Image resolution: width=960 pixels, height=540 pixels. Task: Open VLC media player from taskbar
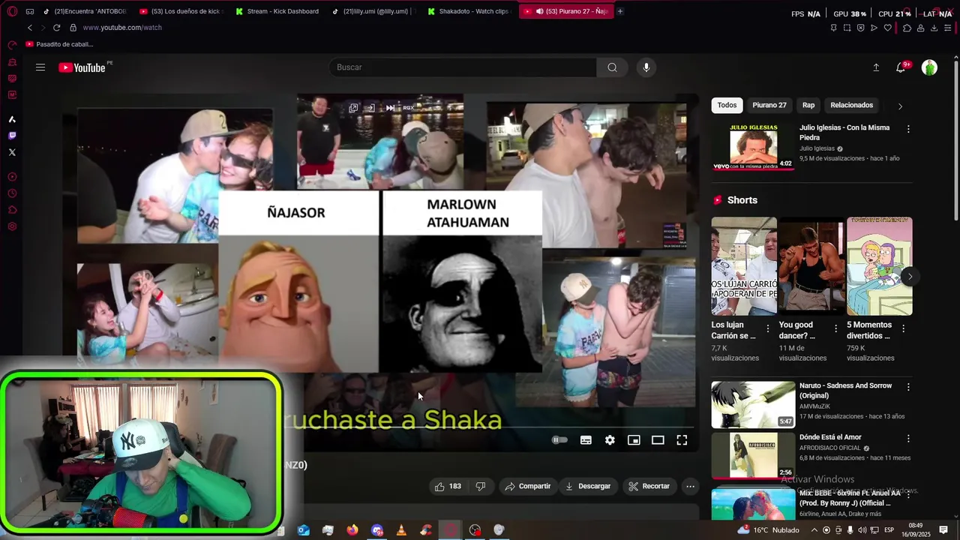tap(401, 530)
